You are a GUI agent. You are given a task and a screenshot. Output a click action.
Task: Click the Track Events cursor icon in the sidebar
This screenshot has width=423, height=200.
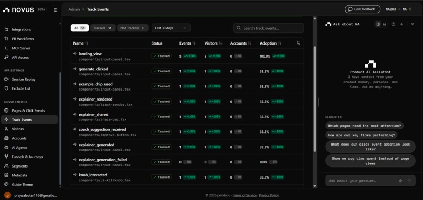tap(6, 120)
